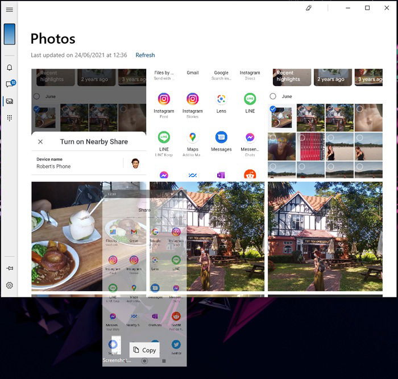
Task: Tap the orange Reddit icon in share sheet
Action: tap(250, 174)
